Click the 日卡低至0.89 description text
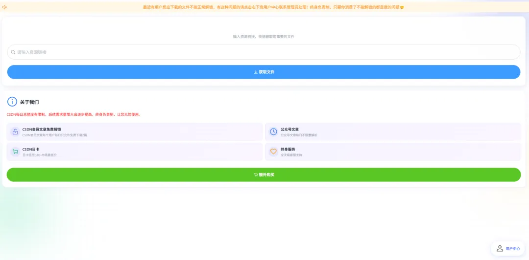 tap(40, 155)
